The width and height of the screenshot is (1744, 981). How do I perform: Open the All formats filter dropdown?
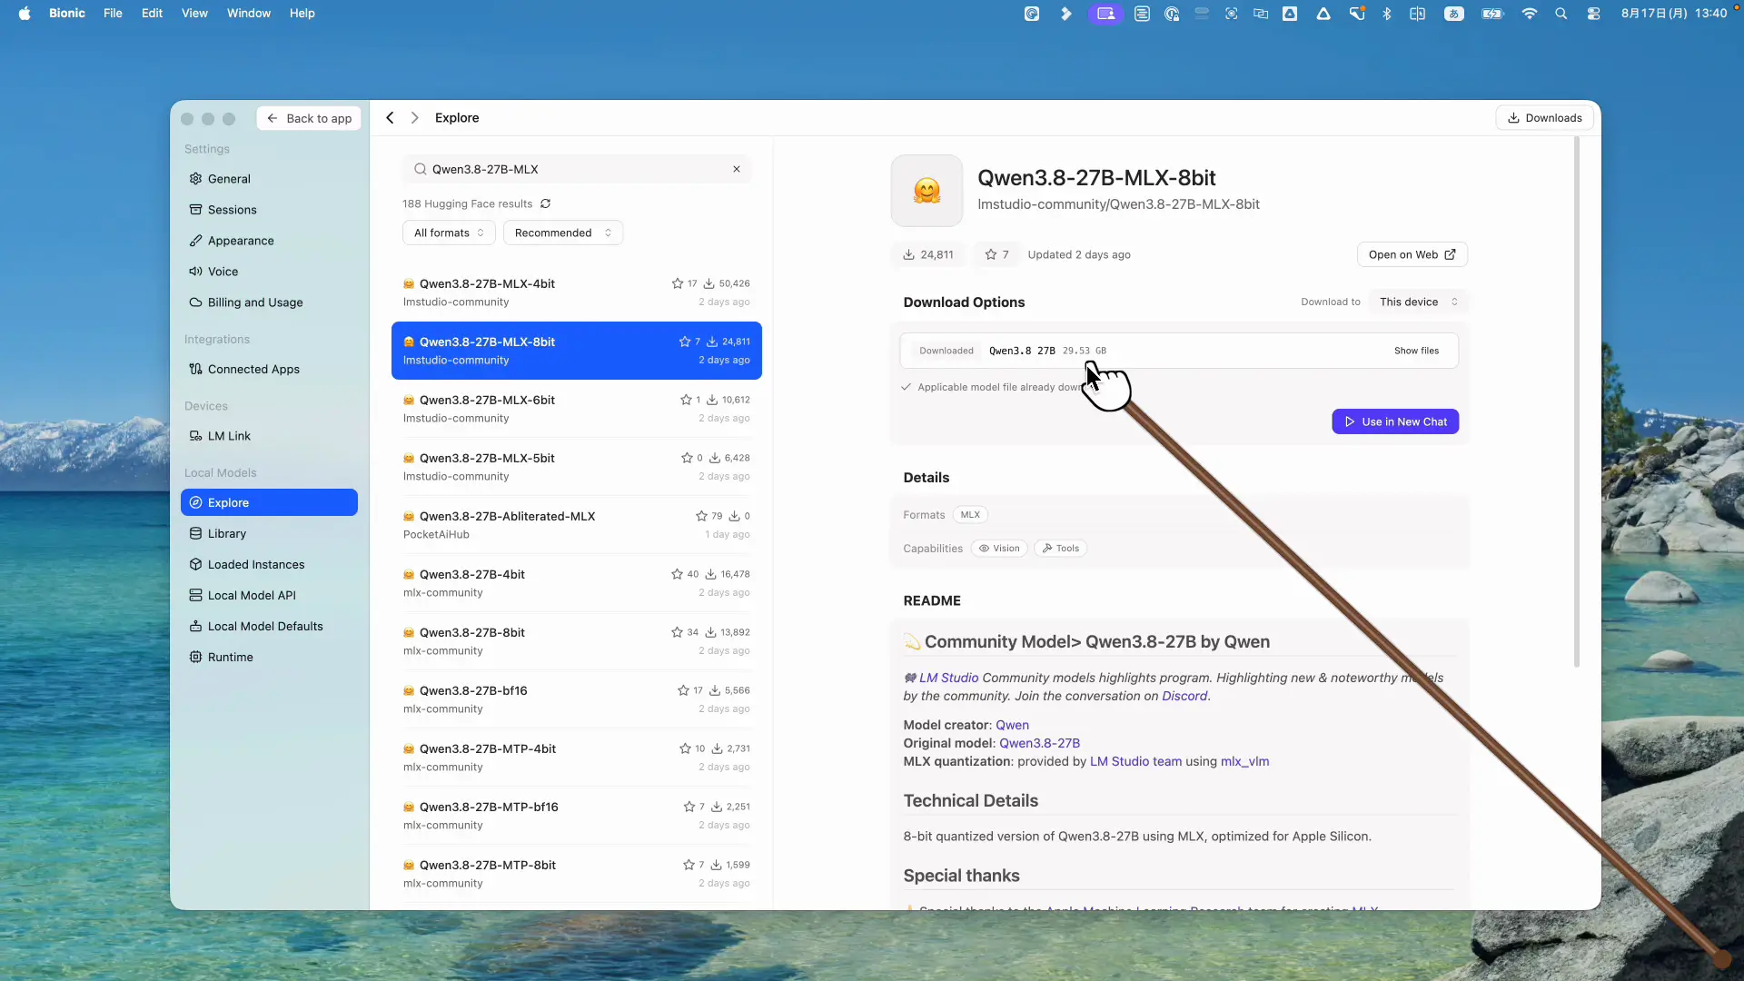pos(449,233)
